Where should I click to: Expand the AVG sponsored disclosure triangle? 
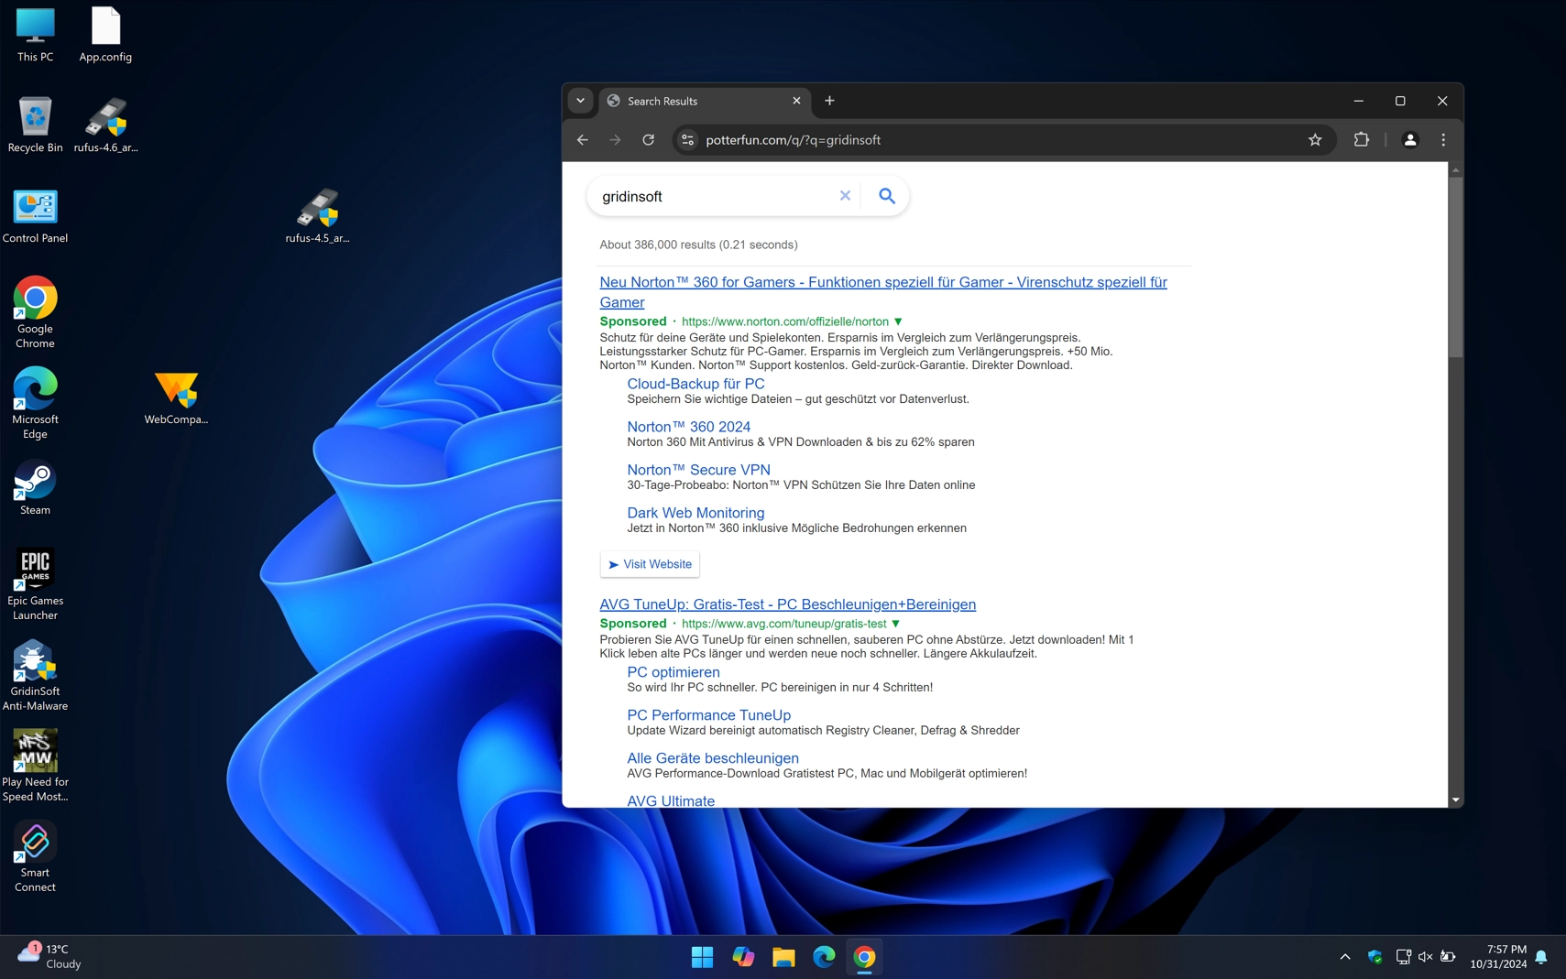coord(895,624)
